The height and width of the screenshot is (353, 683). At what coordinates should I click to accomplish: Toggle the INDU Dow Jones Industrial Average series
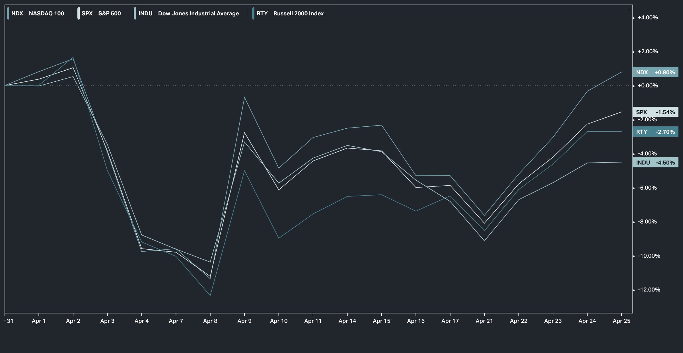point(190,13)
